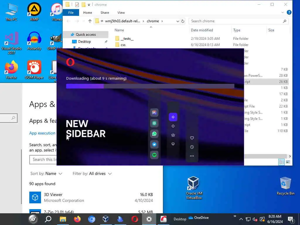Go up one folder in Explorer

pyautogui.click(x=90, y=21)
